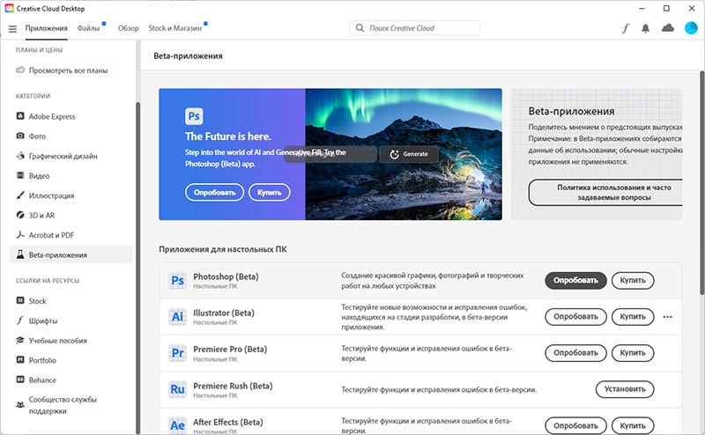Open the Учебные пособия link text
Viewport: 705px width, 435px height.
point(58,341)
